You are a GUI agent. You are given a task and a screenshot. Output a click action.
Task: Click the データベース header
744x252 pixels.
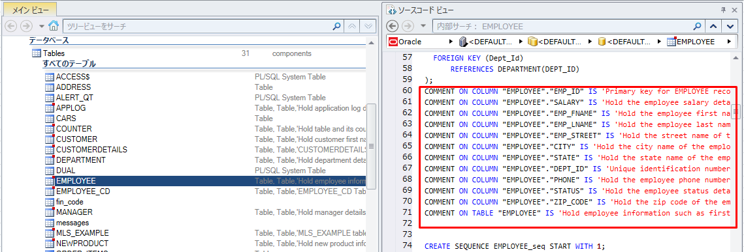[x=49, y=40]
